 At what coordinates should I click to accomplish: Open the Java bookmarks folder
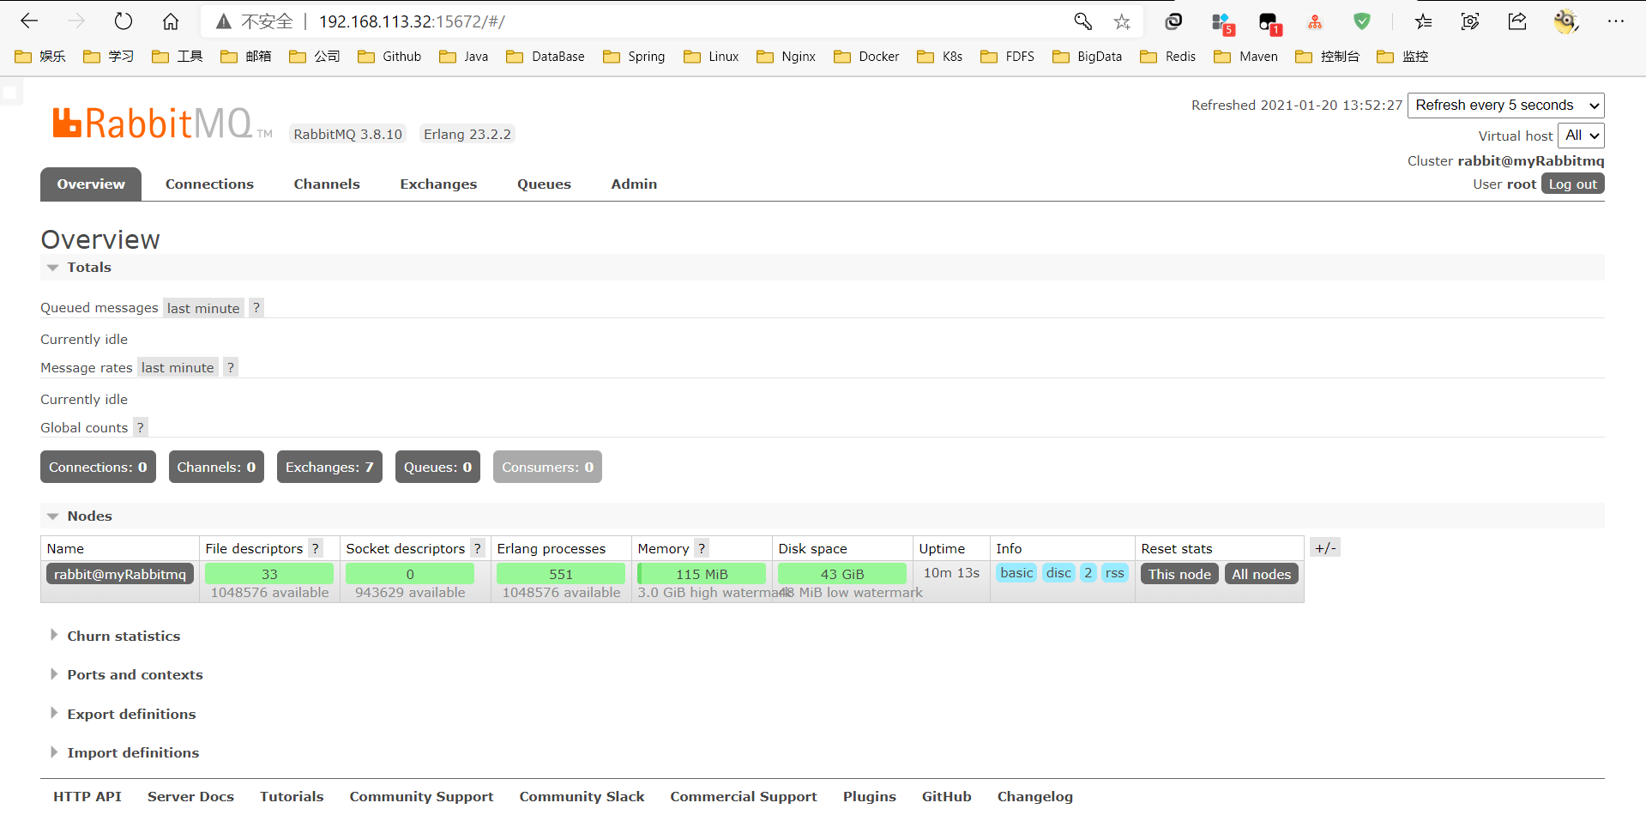(463, 57)
